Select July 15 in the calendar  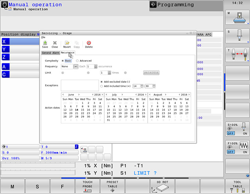[x=137, y=110]
